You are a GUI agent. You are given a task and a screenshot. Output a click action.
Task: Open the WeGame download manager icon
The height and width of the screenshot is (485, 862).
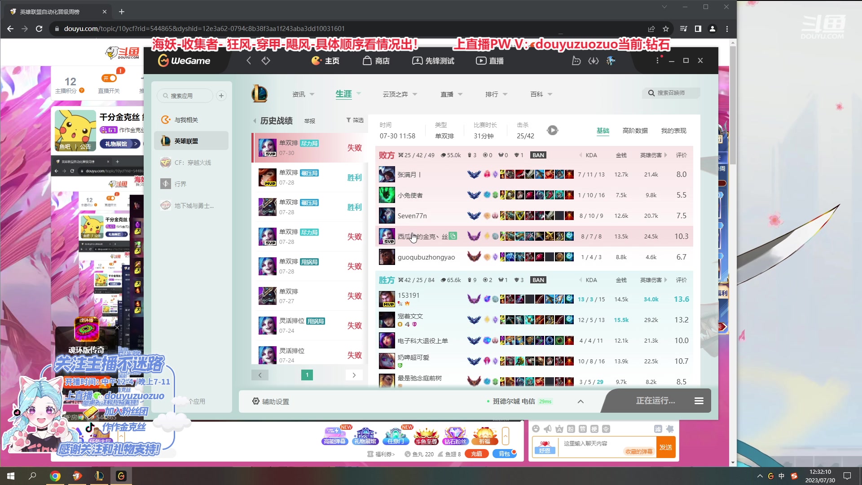(594, 61)
